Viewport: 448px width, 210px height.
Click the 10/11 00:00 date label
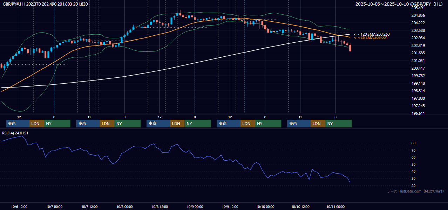point(335,206)
